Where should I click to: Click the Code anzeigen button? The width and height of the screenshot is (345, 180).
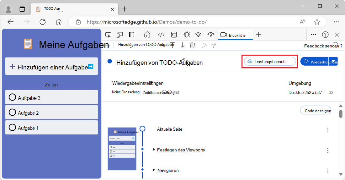click(x=316, y=111)
